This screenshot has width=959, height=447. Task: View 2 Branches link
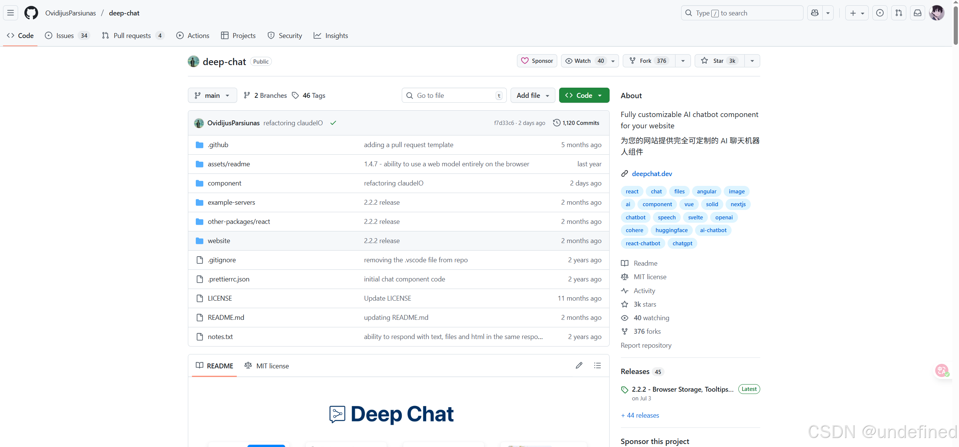click(x=265, y=95)
